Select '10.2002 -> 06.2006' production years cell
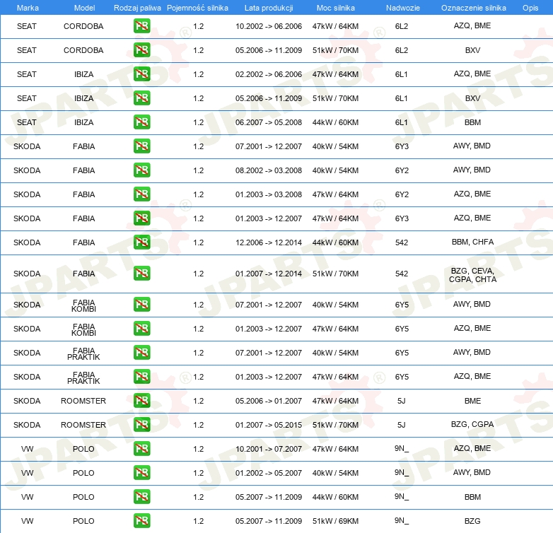Screen dimensions: 553x533 point(269,26)
